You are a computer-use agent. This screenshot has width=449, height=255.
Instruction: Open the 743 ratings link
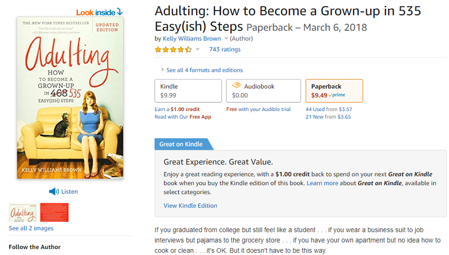pos(224,49)
